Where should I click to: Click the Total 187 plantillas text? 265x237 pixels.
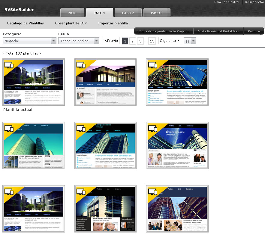[22, 53]
